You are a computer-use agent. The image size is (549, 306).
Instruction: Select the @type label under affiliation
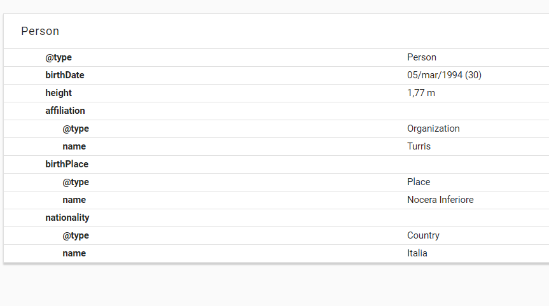[x=76, y=129]
